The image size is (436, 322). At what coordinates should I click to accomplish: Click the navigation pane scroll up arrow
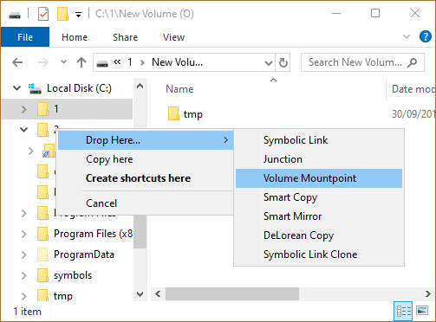pos(140,86)
